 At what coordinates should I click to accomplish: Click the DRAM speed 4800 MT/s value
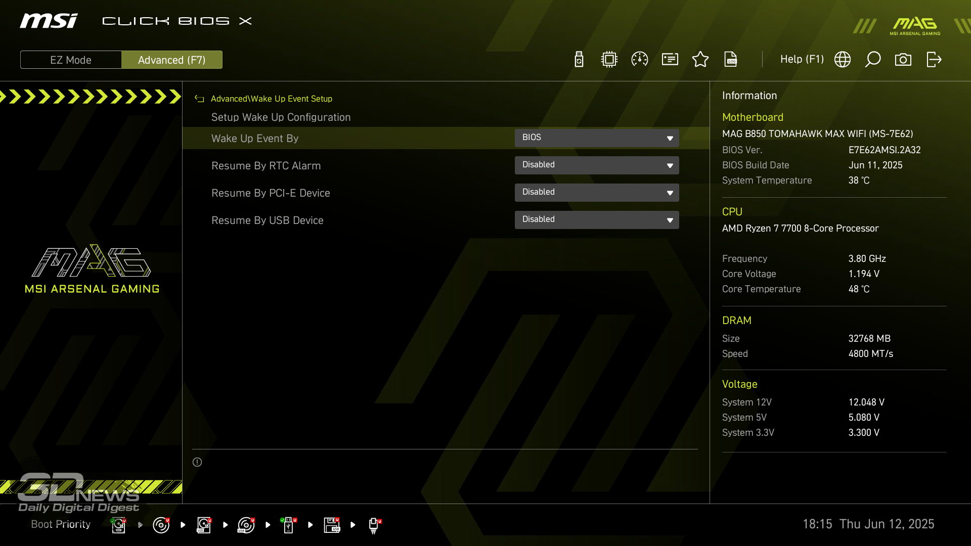tap(870, 354)
